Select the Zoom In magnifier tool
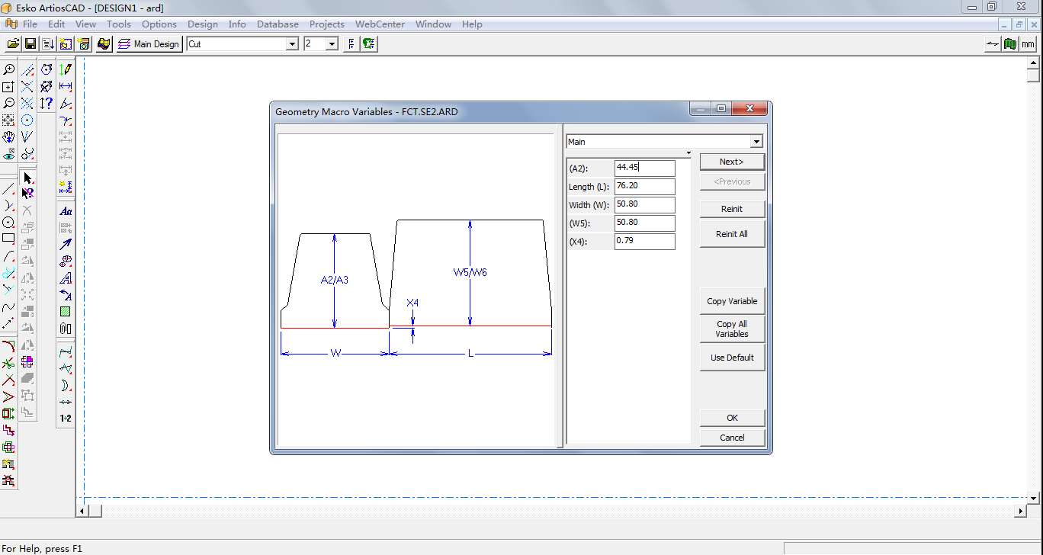The image size is (1043, 555). [8, 69]
